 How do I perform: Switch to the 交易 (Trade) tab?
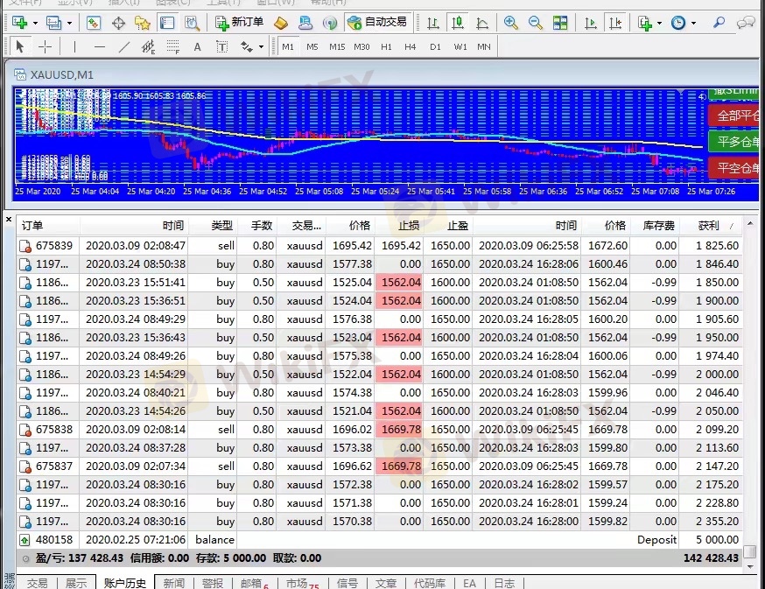pyautogui.click(x=37, y=583)
